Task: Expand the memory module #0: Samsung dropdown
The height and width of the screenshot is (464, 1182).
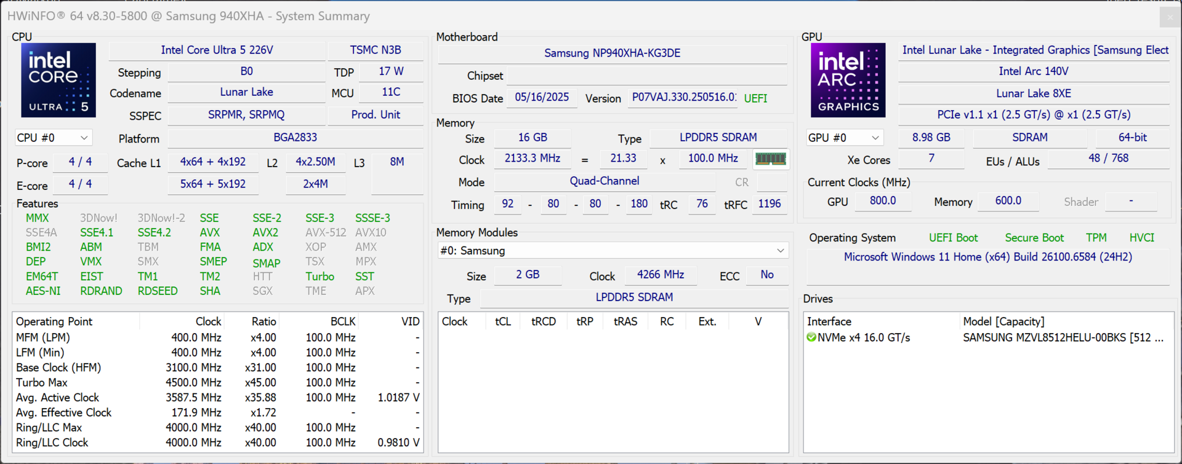Action: 613,251
